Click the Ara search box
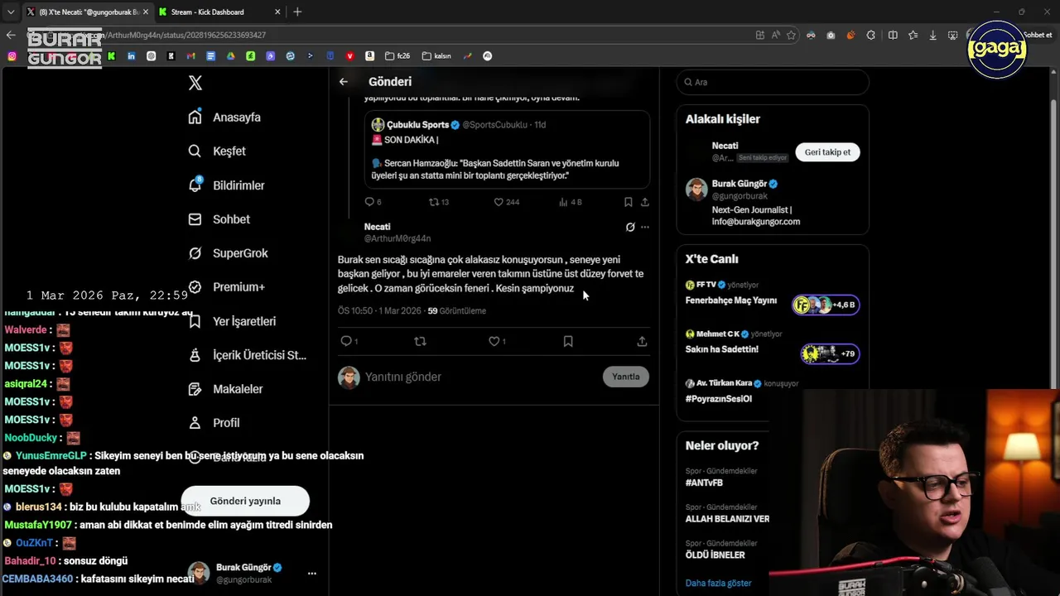This screenshot has height=596, width=1060. coord(773,82)
